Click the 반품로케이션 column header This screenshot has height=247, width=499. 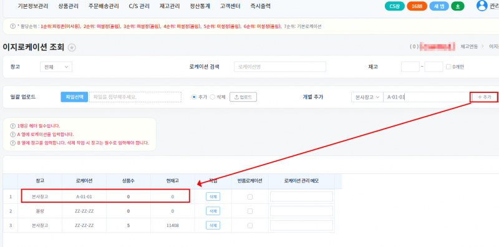coord(250,181)
